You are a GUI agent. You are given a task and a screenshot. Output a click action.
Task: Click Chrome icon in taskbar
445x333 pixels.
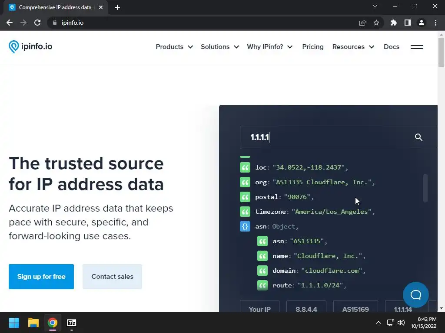tap(53, 323)
